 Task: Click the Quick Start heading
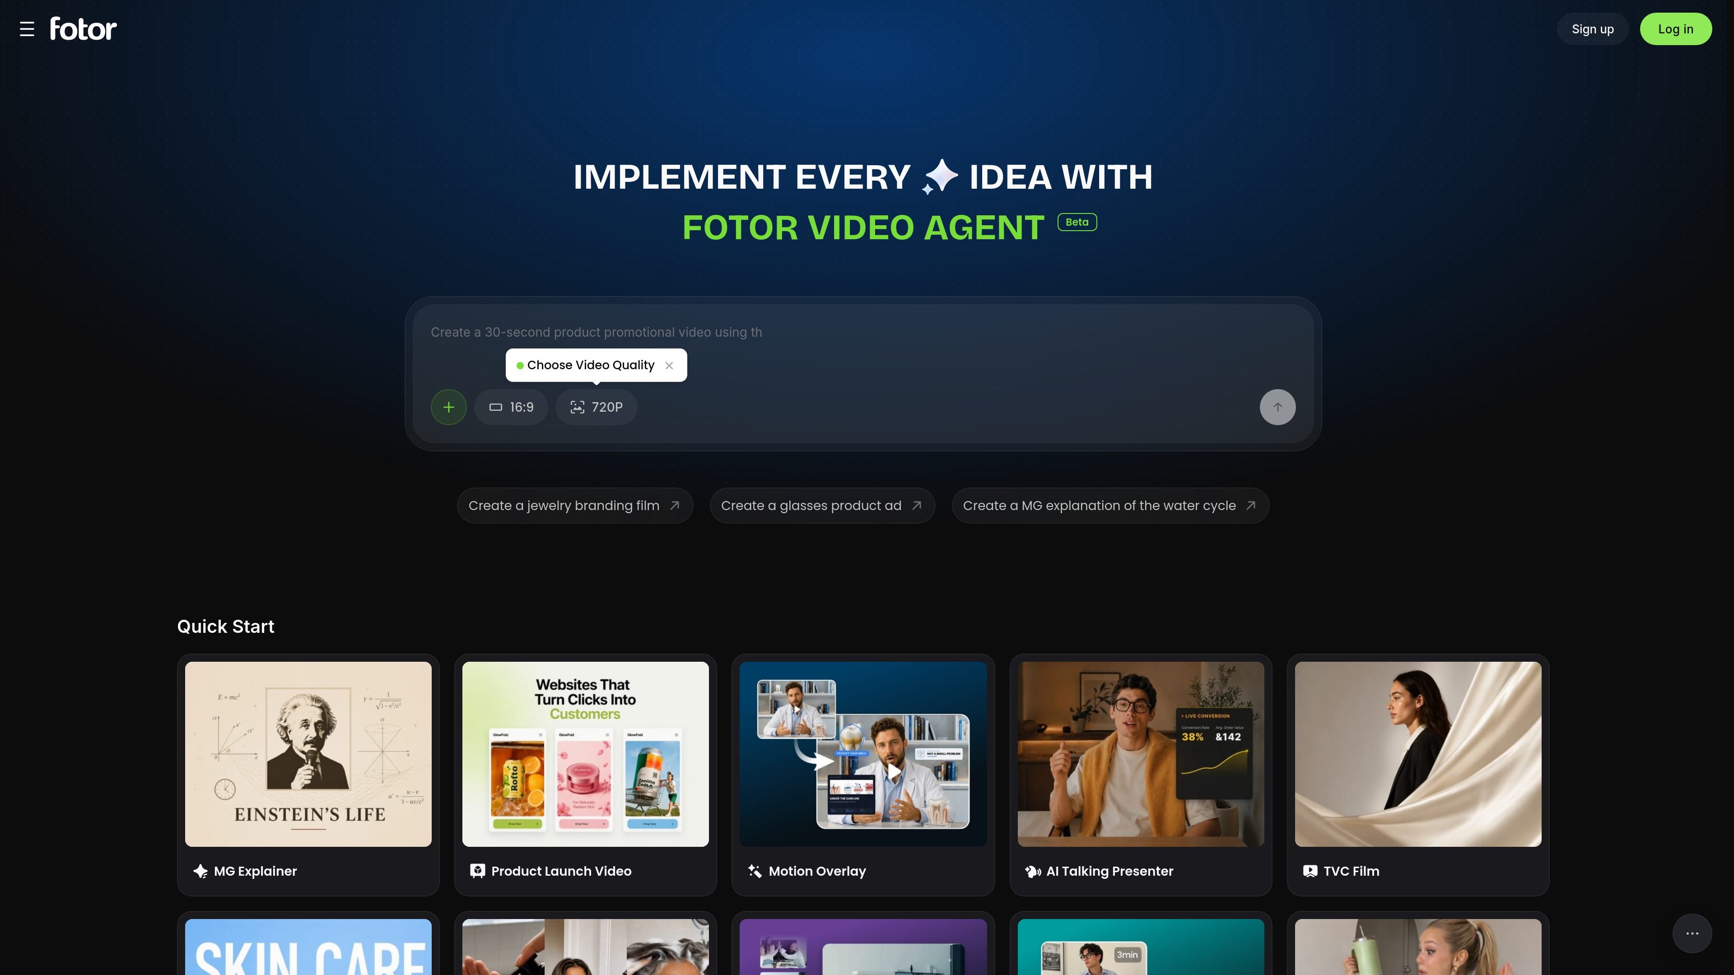click(x=225, y=627)
